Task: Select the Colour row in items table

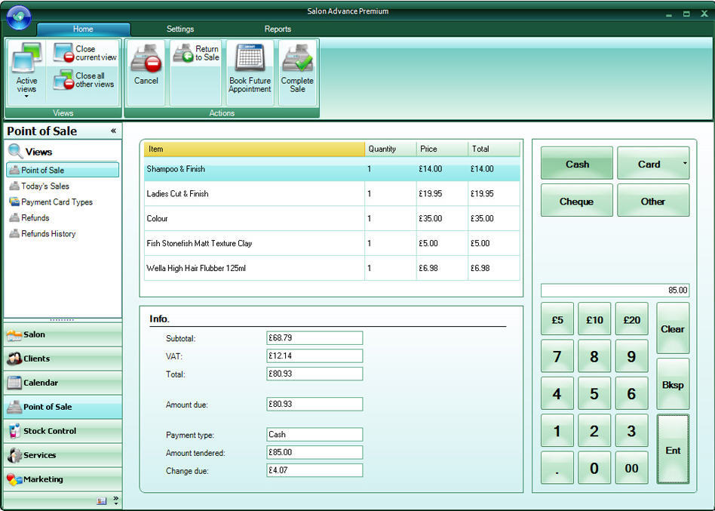Action: click(x=255, y=219)
